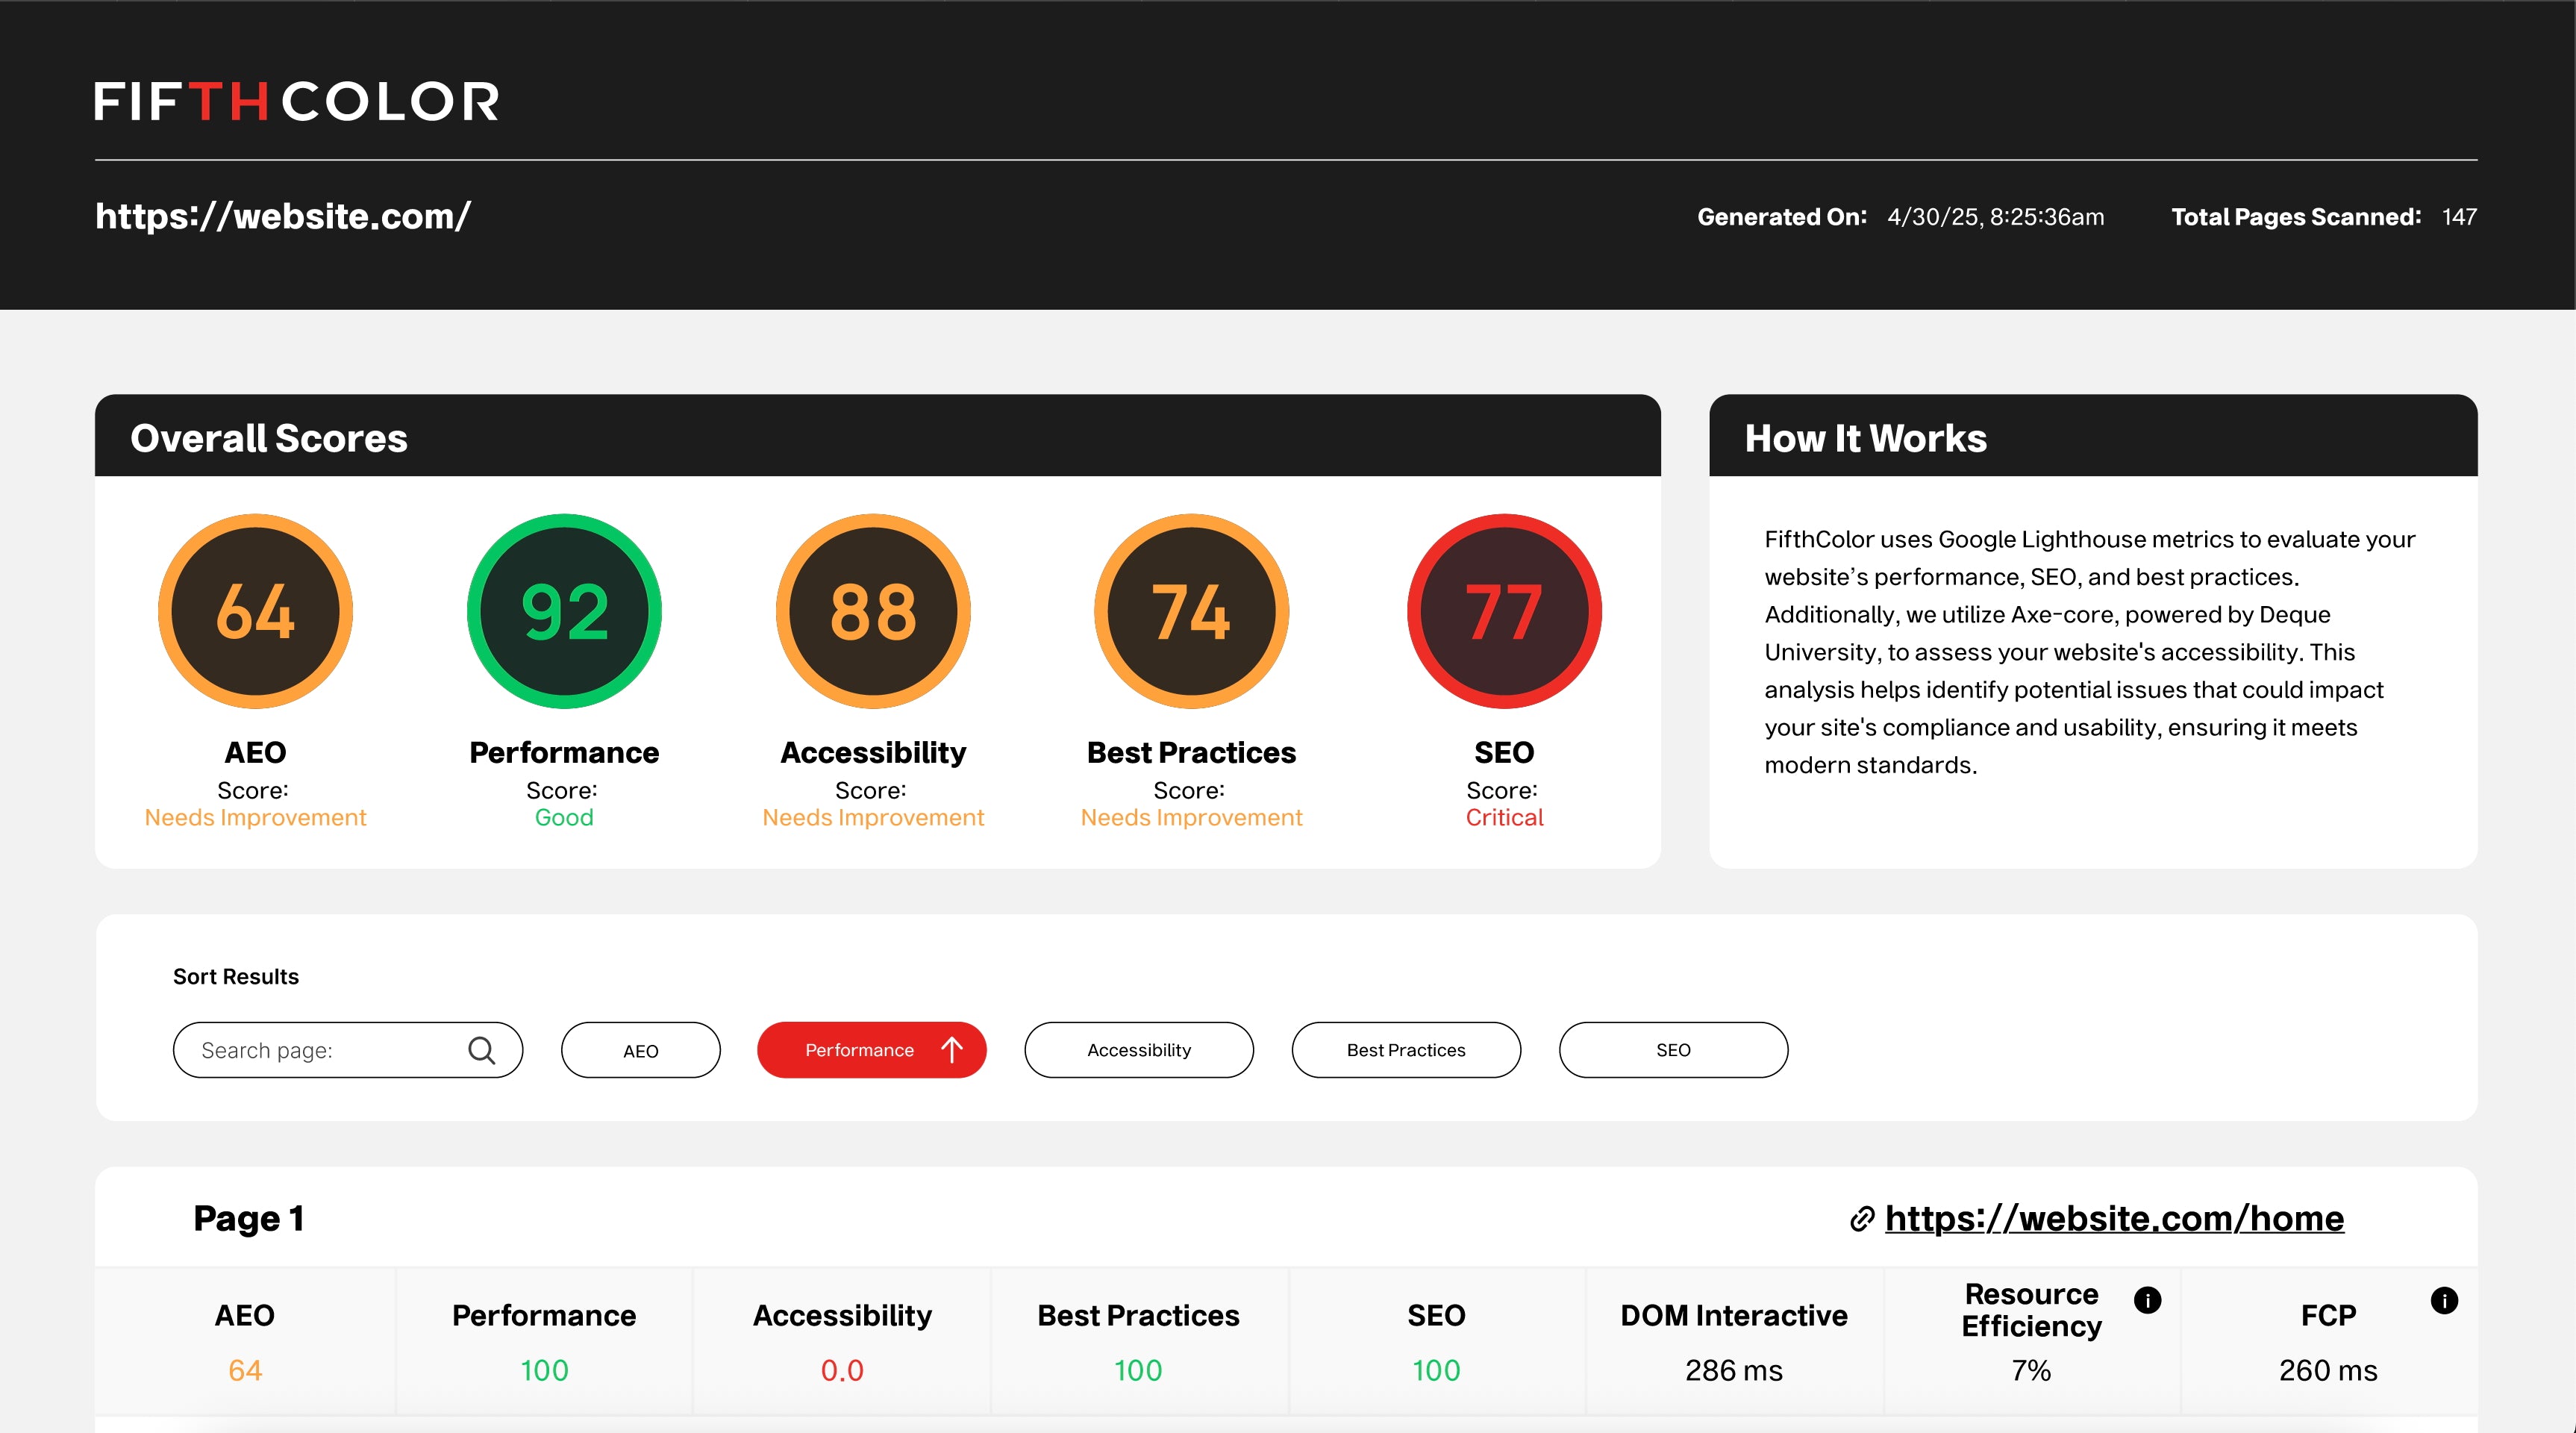Click the DOM Interactive column header

(1734, 1315)
